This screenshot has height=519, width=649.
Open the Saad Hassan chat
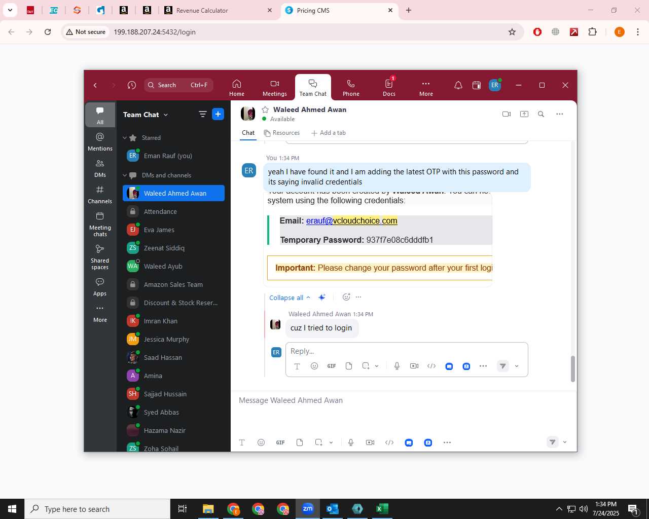point(173,357)
